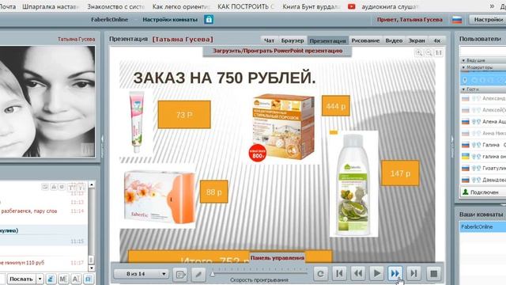Screen dimensions: 506x285
Task: Click the first small chat toolbar icon
Action: point(45,187)
